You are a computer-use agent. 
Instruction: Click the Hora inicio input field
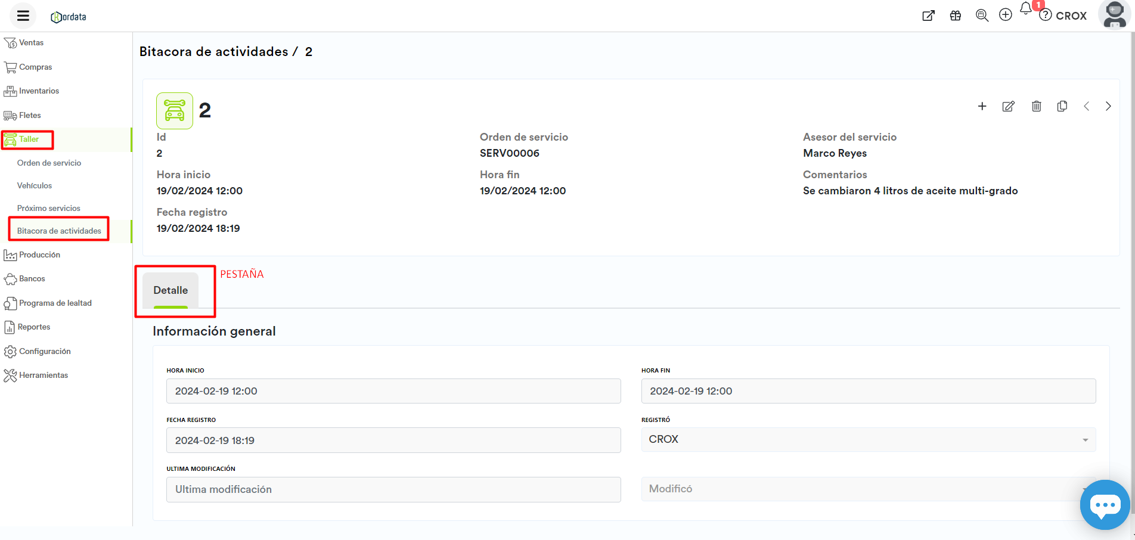tap(393, 391)
